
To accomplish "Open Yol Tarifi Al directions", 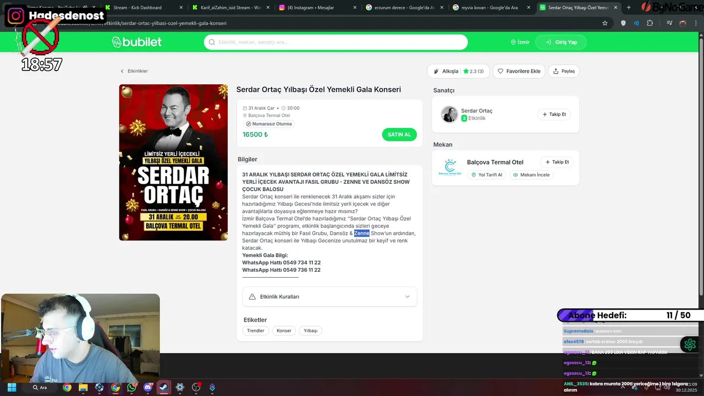I will [x=487, y=175].
